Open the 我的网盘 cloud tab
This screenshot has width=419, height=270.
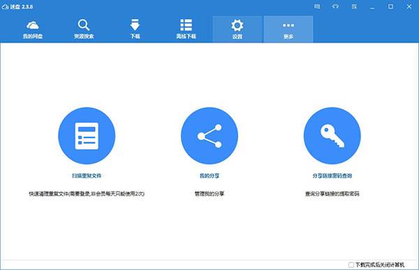pos(33,29)
